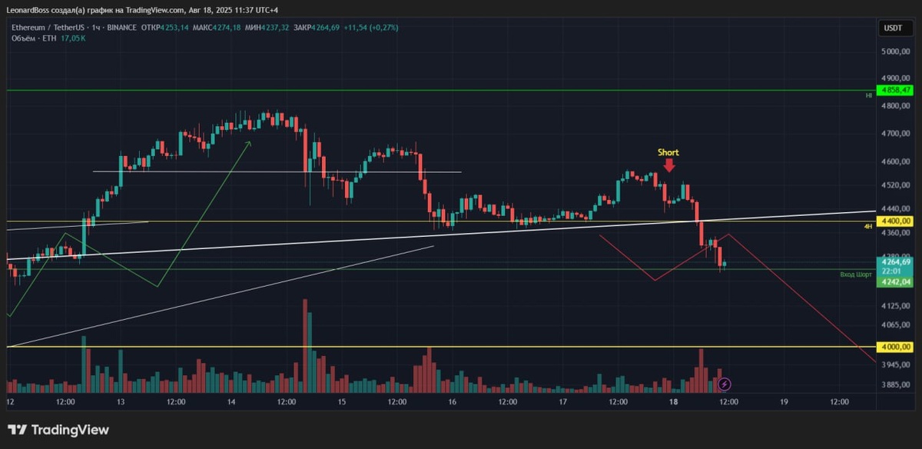Click the 4520,00 price axis label
Image resolution: width=922 pixels, height=449 pixels.
[x=897, y=185]
